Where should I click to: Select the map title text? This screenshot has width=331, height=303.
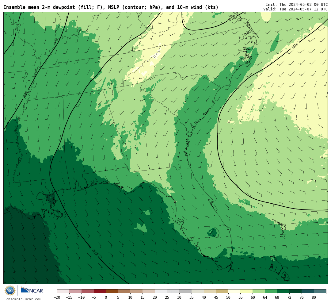[111, 7]
